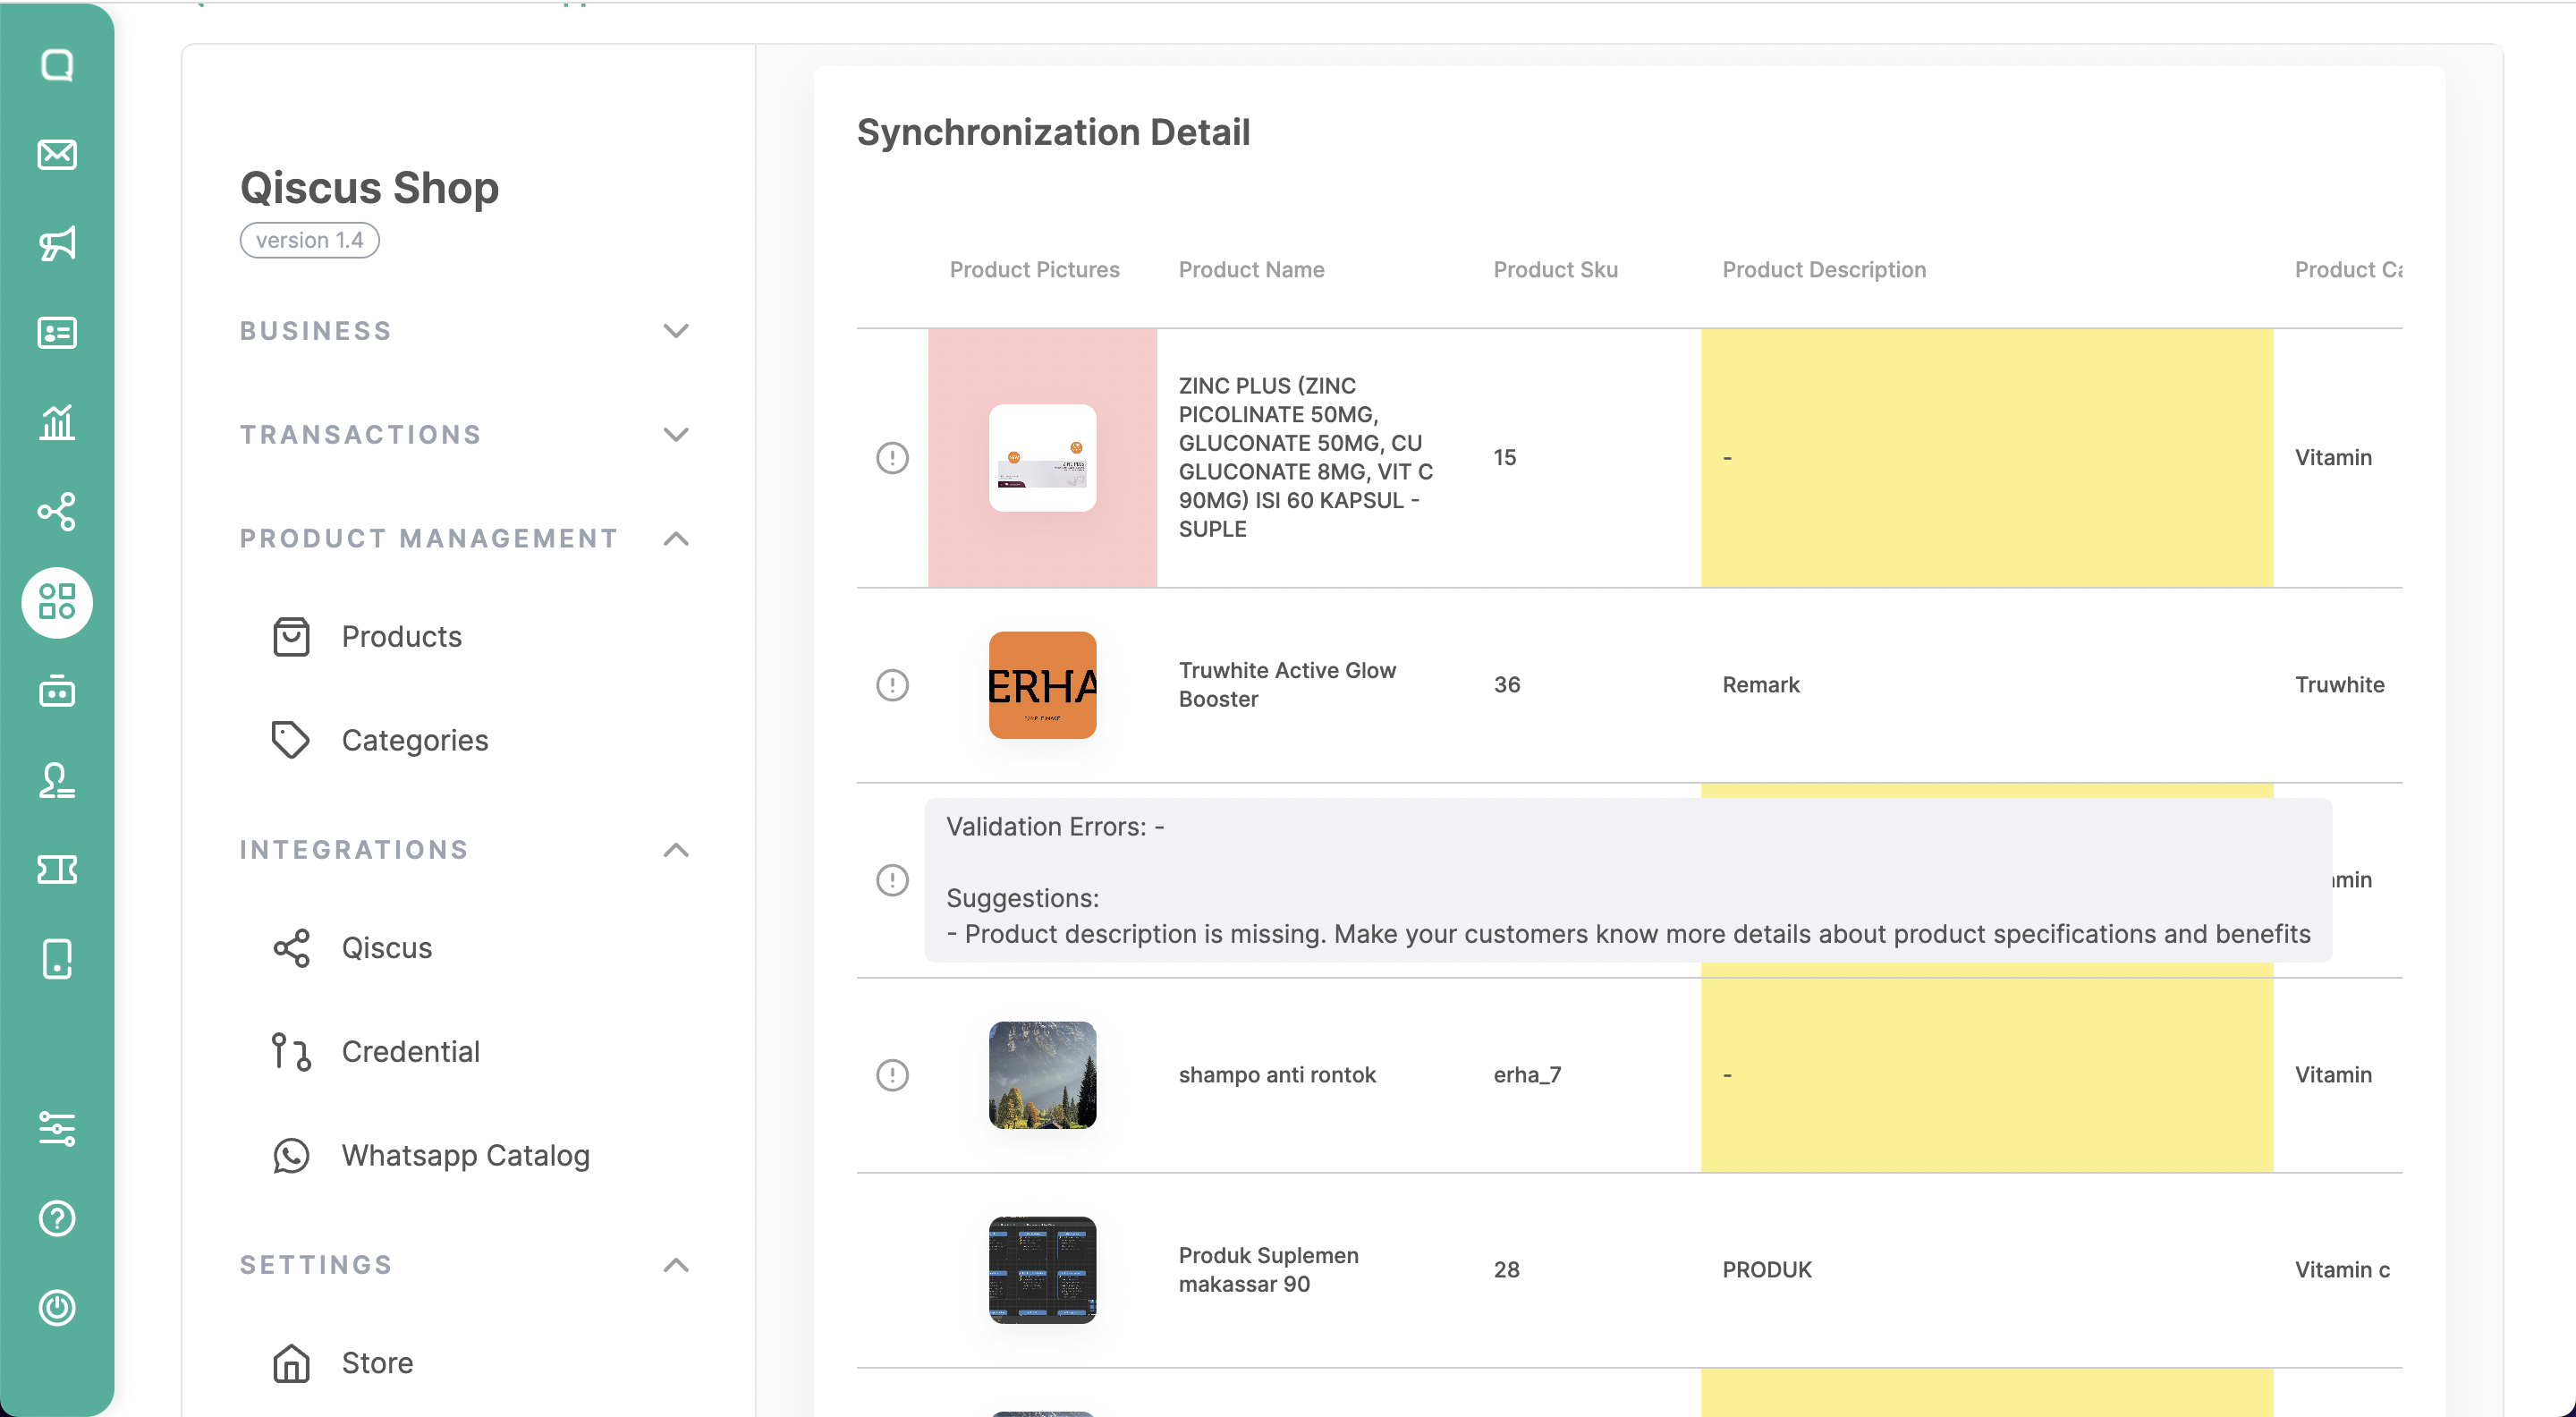Open the integration share-nodes sidebar icon

[x=57, y=511]
